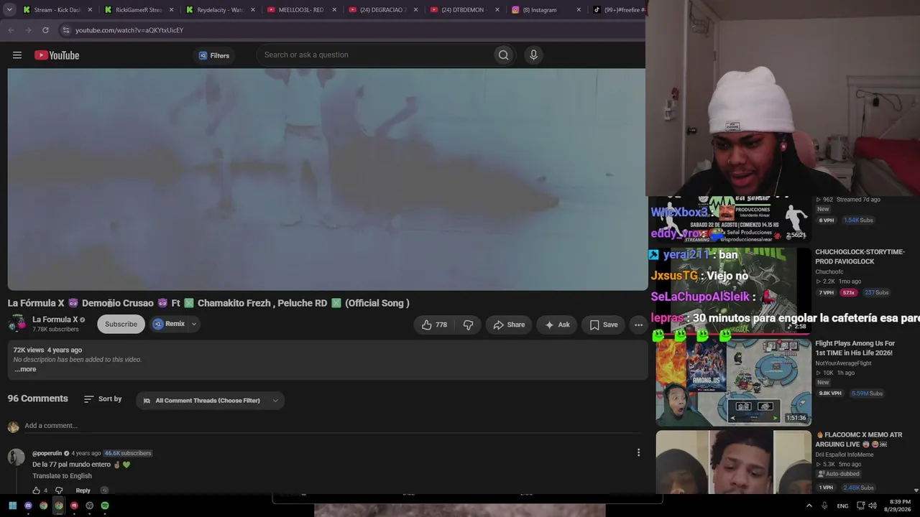View site information icon in address bar
920x517 pixels.
(x=65, y=30)
